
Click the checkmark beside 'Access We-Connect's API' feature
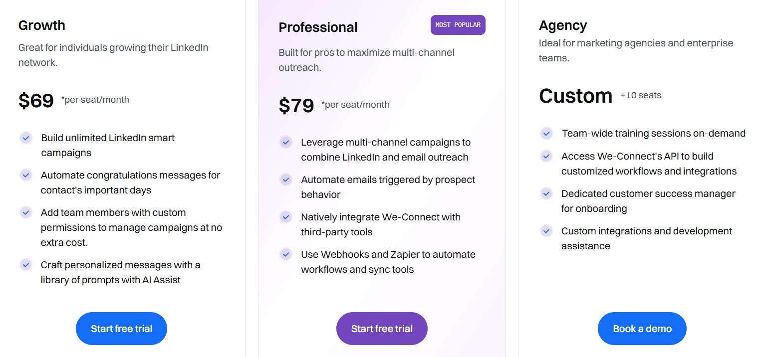(x=546, y=156)
